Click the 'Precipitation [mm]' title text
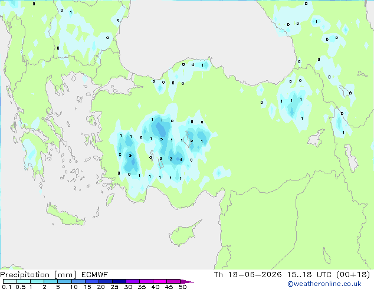374x289 pixels. (38, 275)
